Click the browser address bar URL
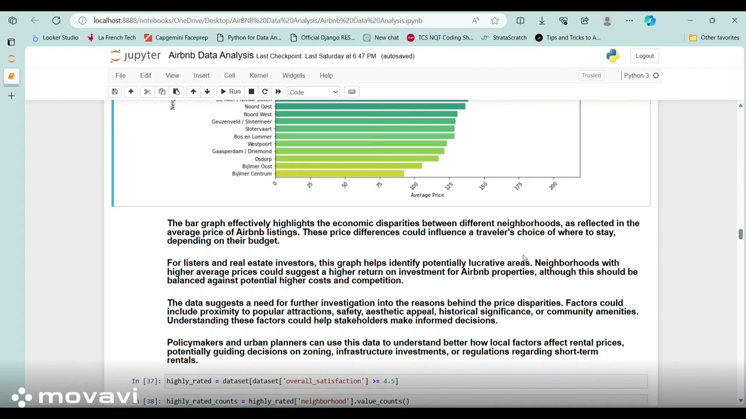Screen dimensions: 746x419 point(258,20)
